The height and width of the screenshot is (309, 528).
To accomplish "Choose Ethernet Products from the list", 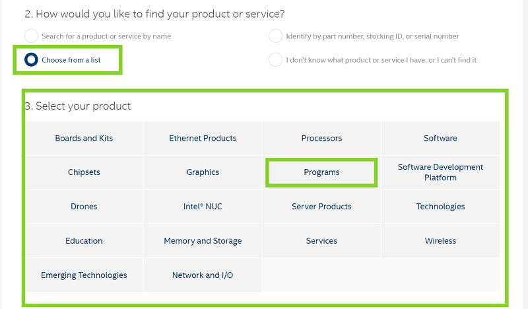I will pos(203,138).
